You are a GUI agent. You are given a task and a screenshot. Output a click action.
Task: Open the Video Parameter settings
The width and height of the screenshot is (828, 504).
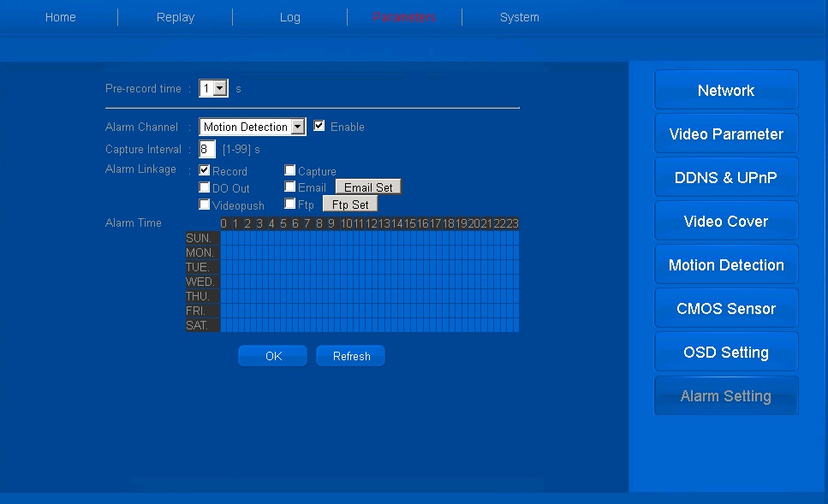726,134
